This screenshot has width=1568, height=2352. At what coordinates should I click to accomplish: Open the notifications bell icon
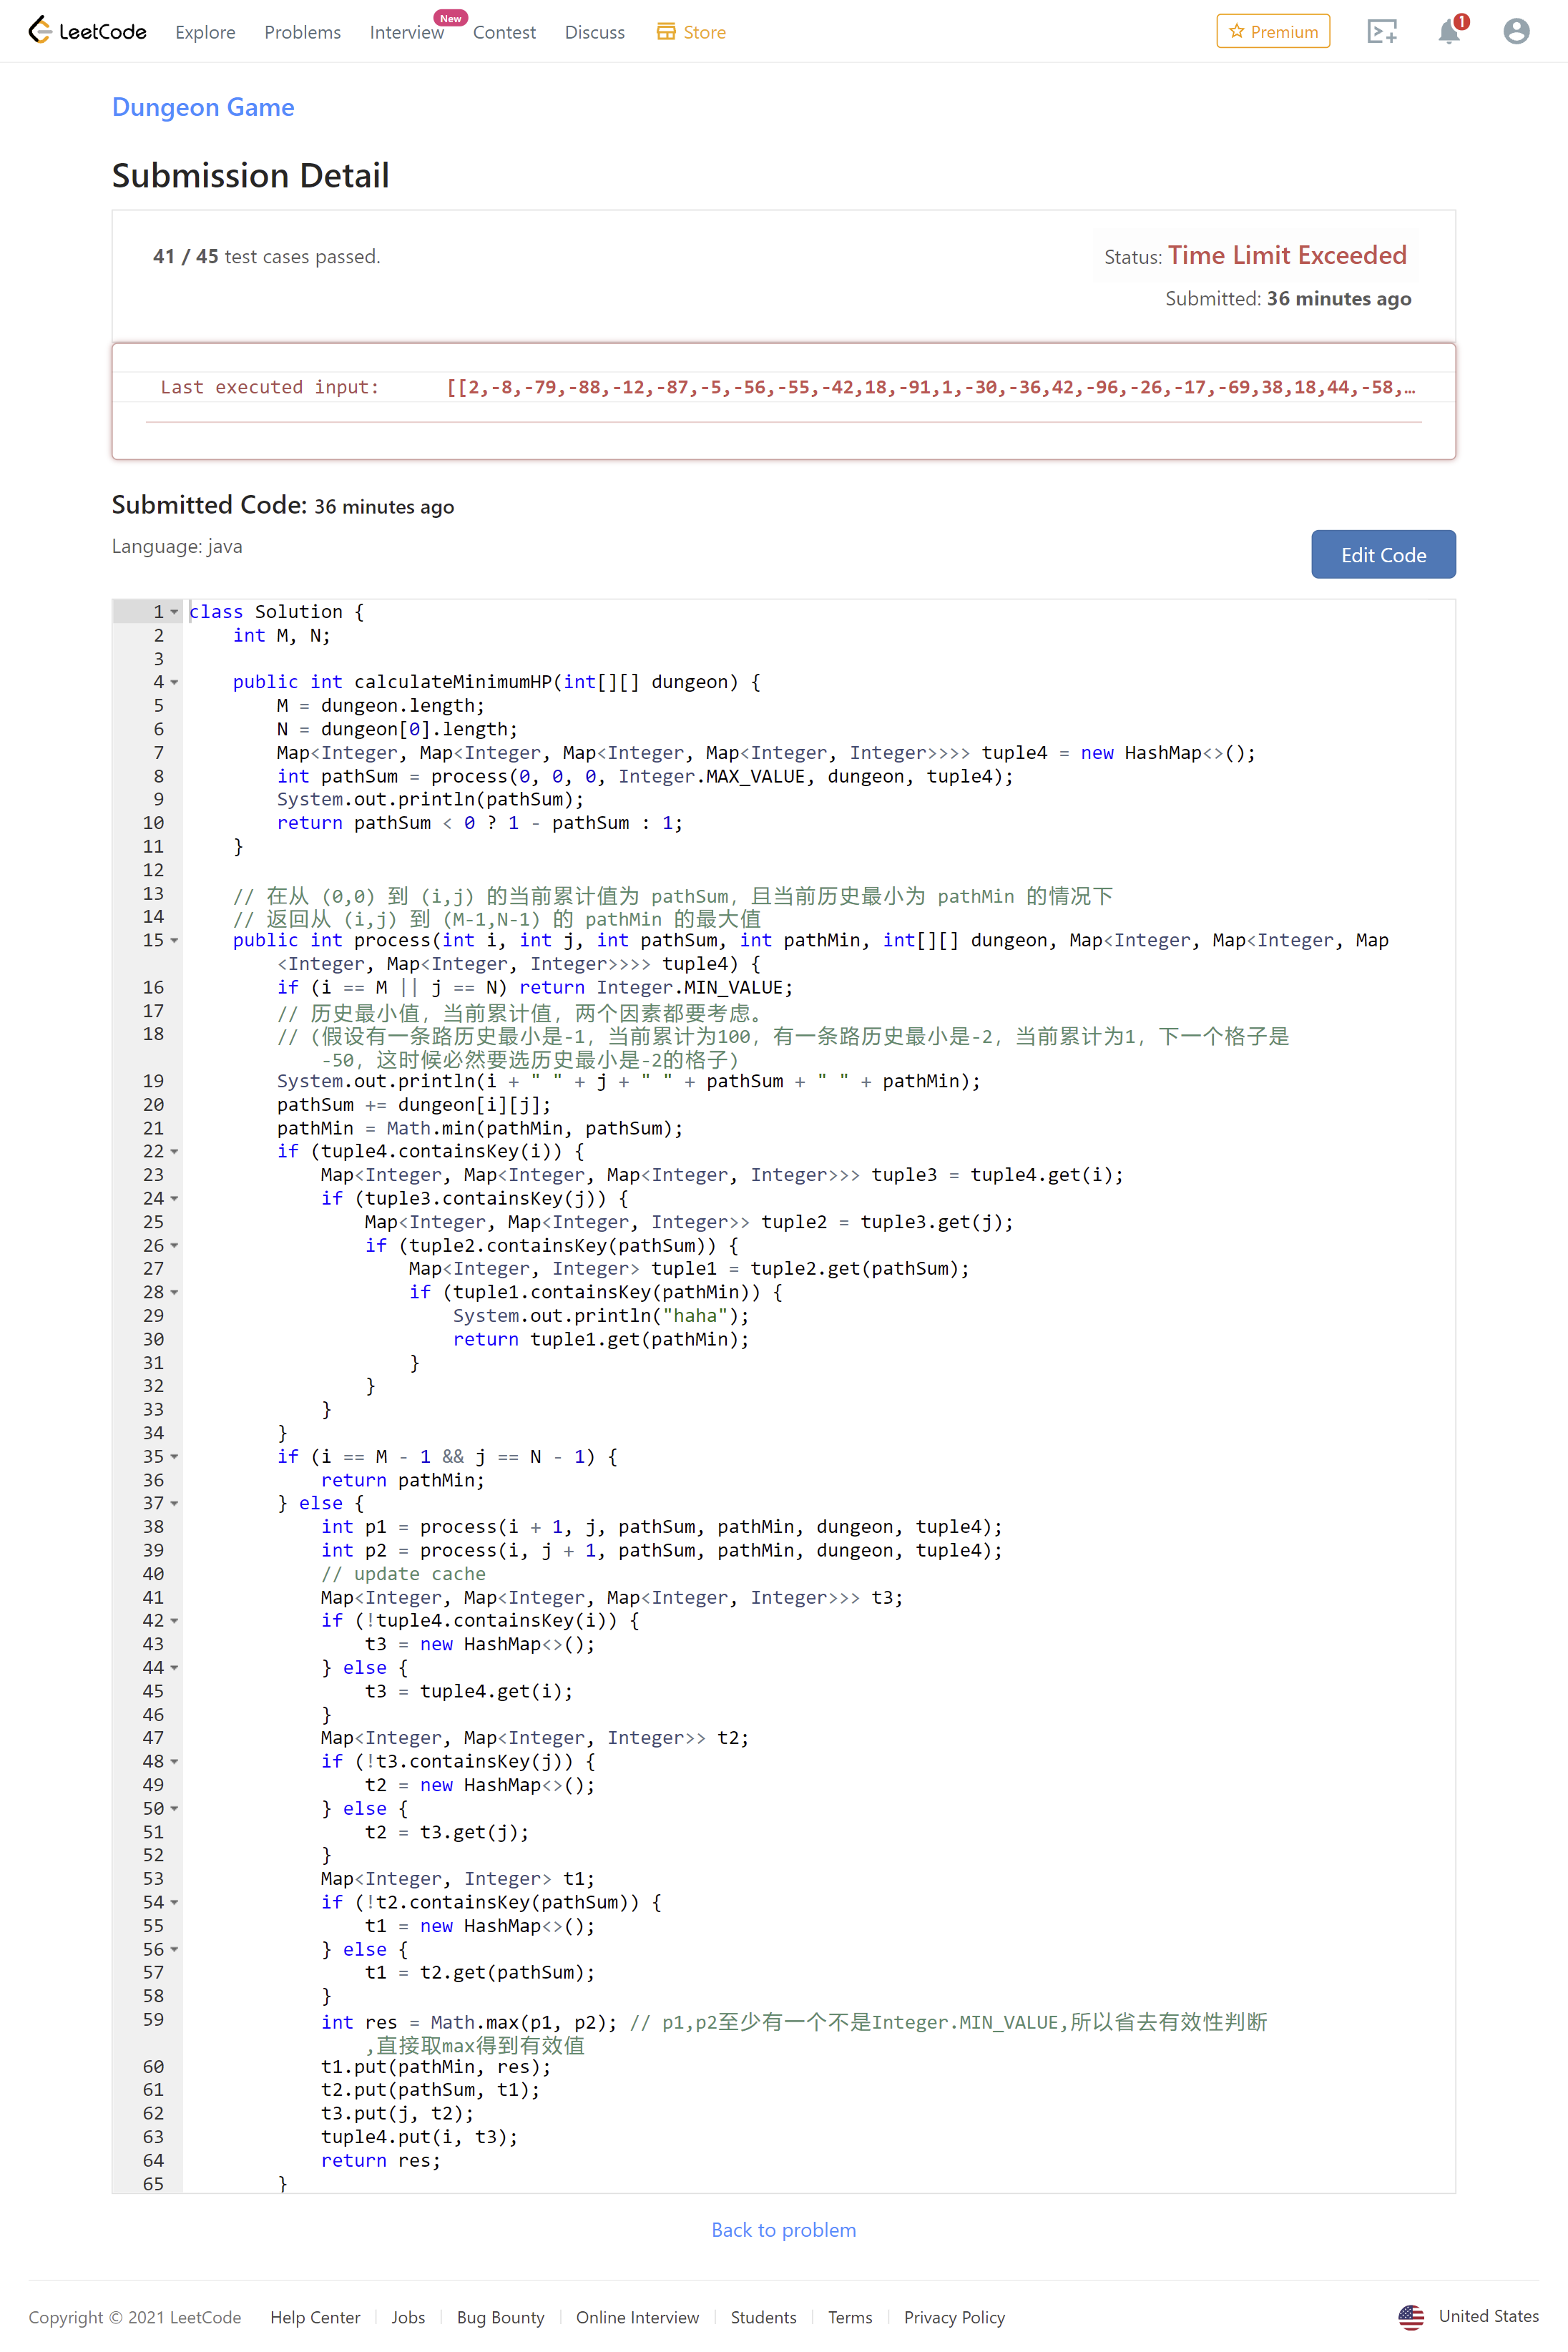point(1448,32)
